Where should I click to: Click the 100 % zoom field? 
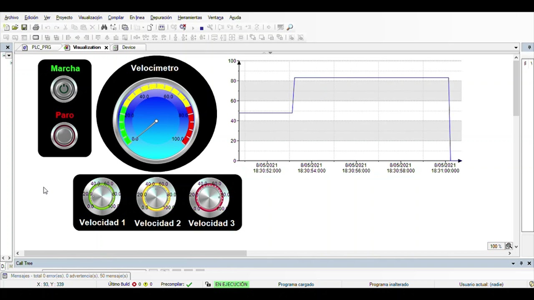(x=496, y=246)
